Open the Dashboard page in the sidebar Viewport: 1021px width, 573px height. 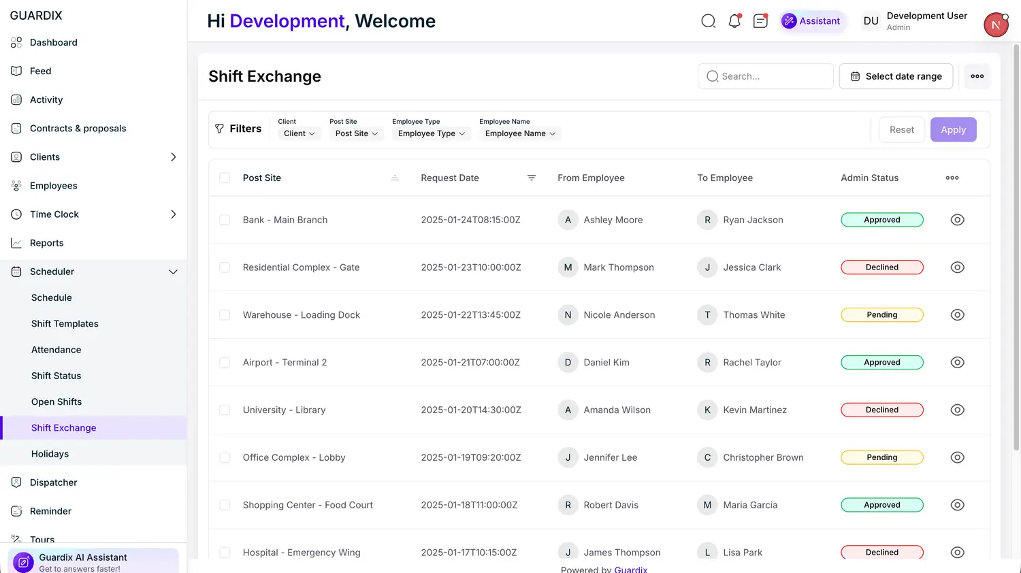coord(54,42)
